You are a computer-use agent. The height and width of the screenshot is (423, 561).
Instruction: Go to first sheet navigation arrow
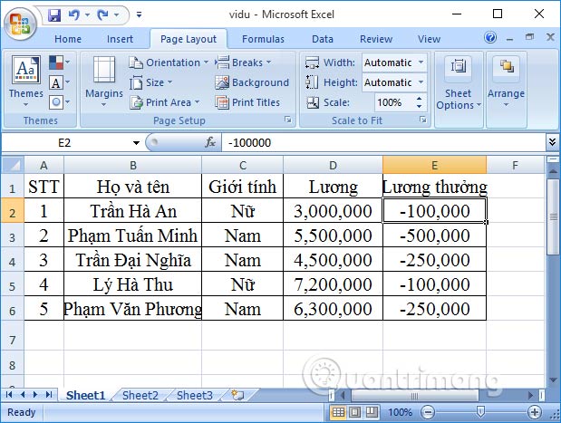tap(9, 394)
